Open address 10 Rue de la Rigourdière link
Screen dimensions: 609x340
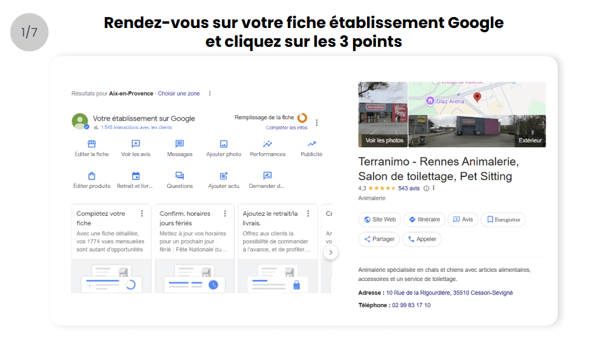449,293
